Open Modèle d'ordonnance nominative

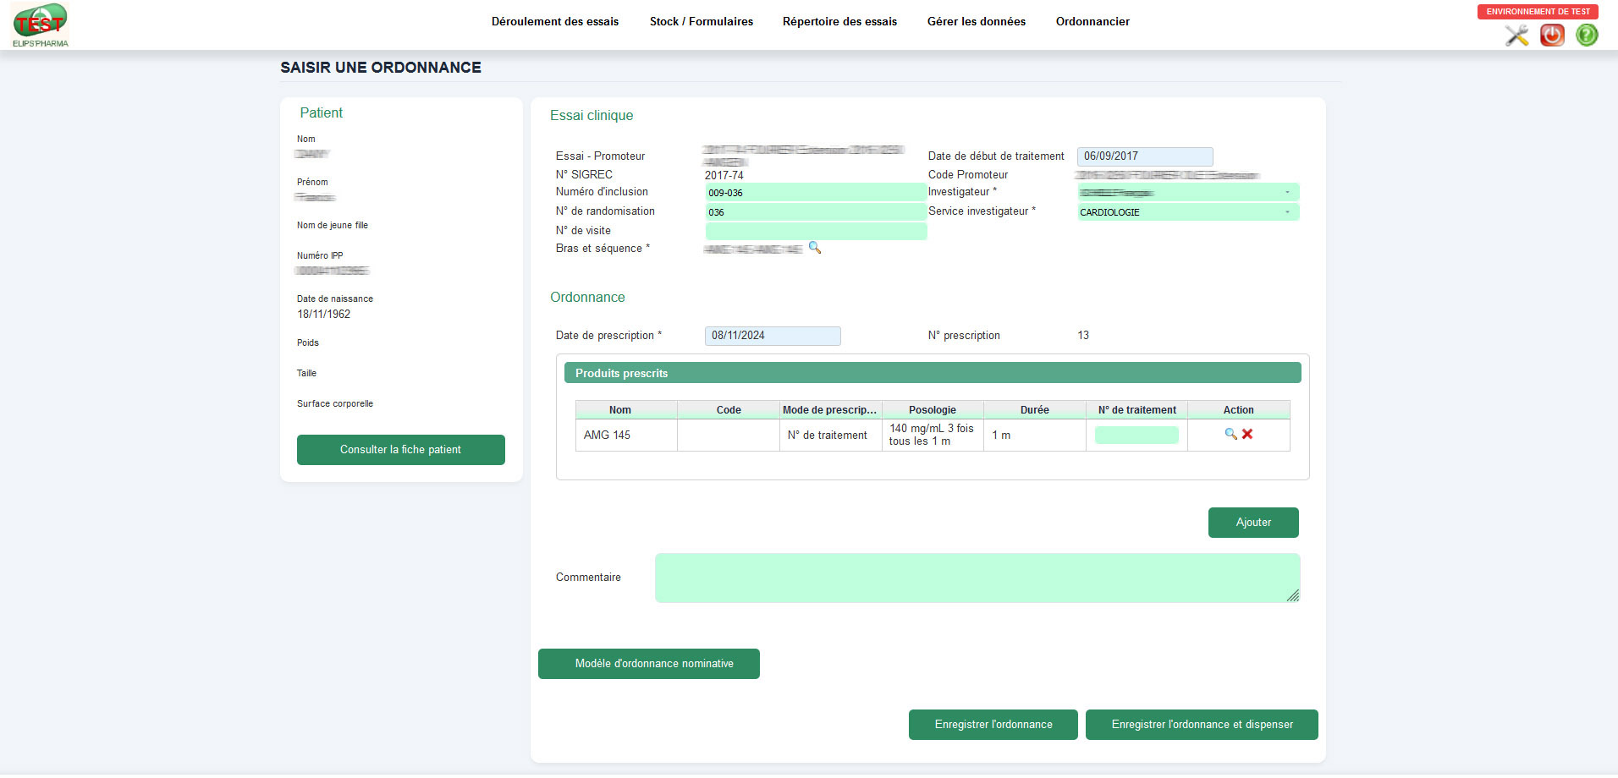coord(648,664)
